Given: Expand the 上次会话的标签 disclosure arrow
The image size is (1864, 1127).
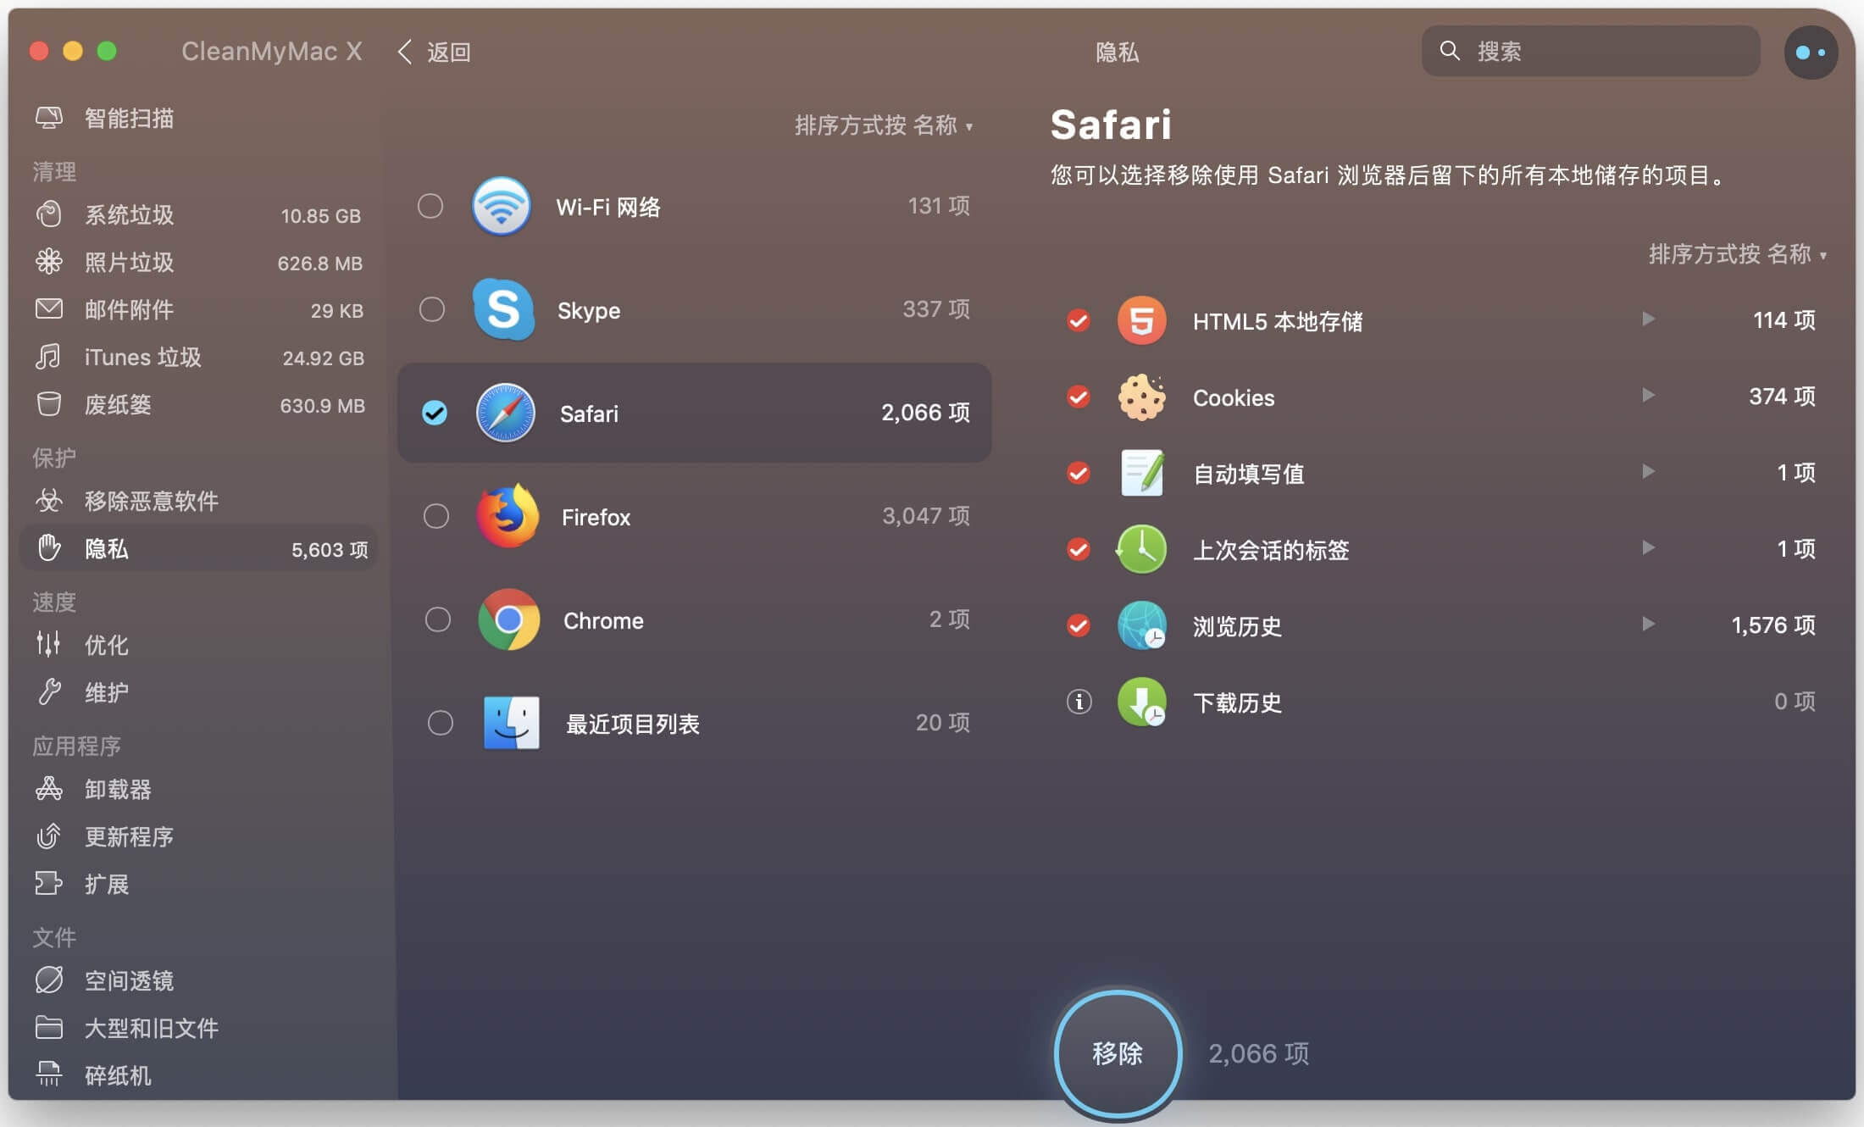Looking at the screenshot, I should point(1648,548).
